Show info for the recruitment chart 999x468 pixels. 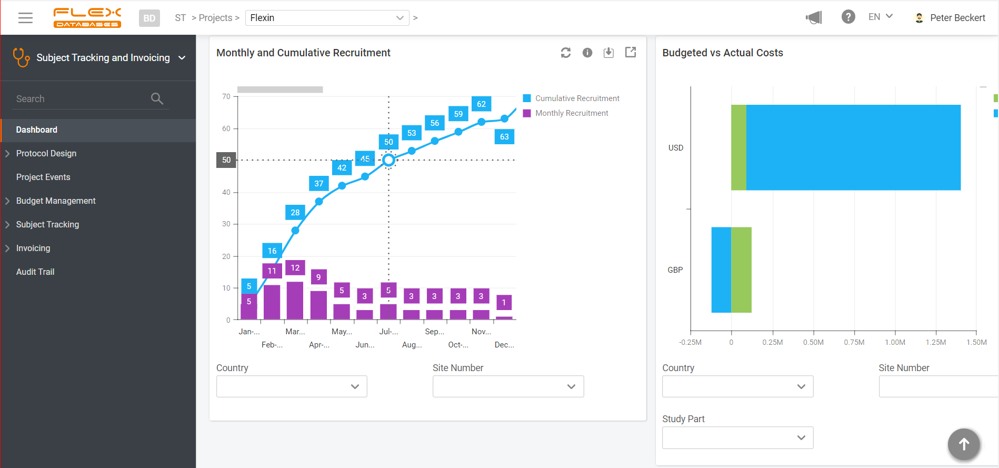tap(587, 53)
